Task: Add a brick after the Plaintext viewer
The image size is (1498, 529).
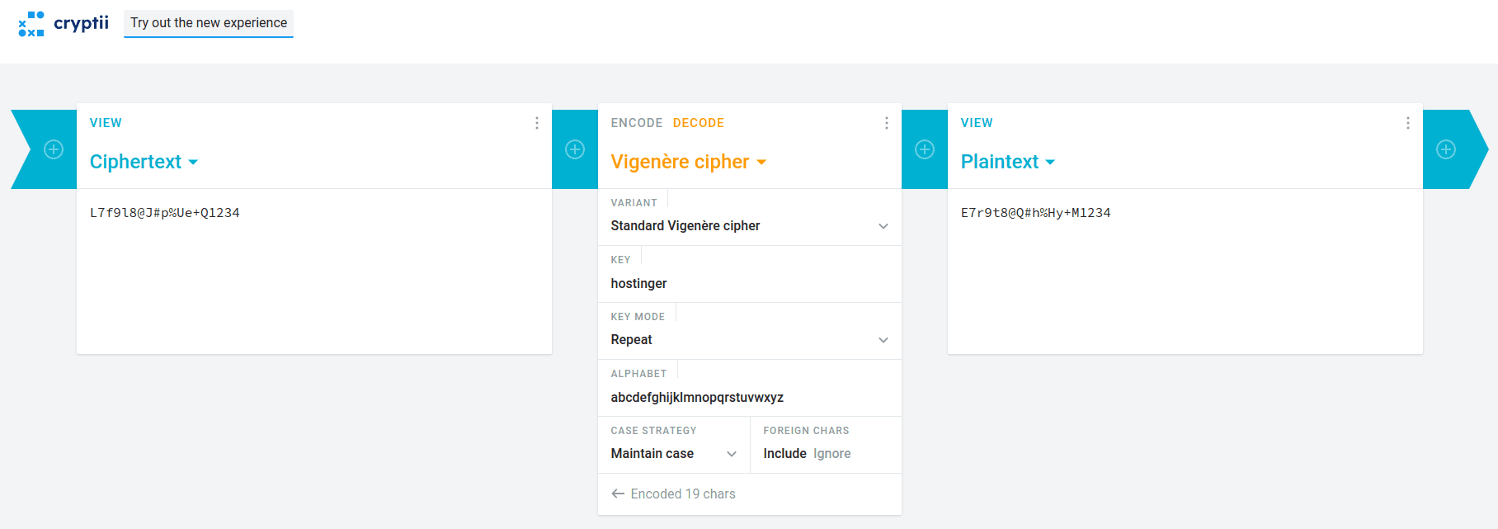Action: pyautogui.click(x=1446, y=149)
